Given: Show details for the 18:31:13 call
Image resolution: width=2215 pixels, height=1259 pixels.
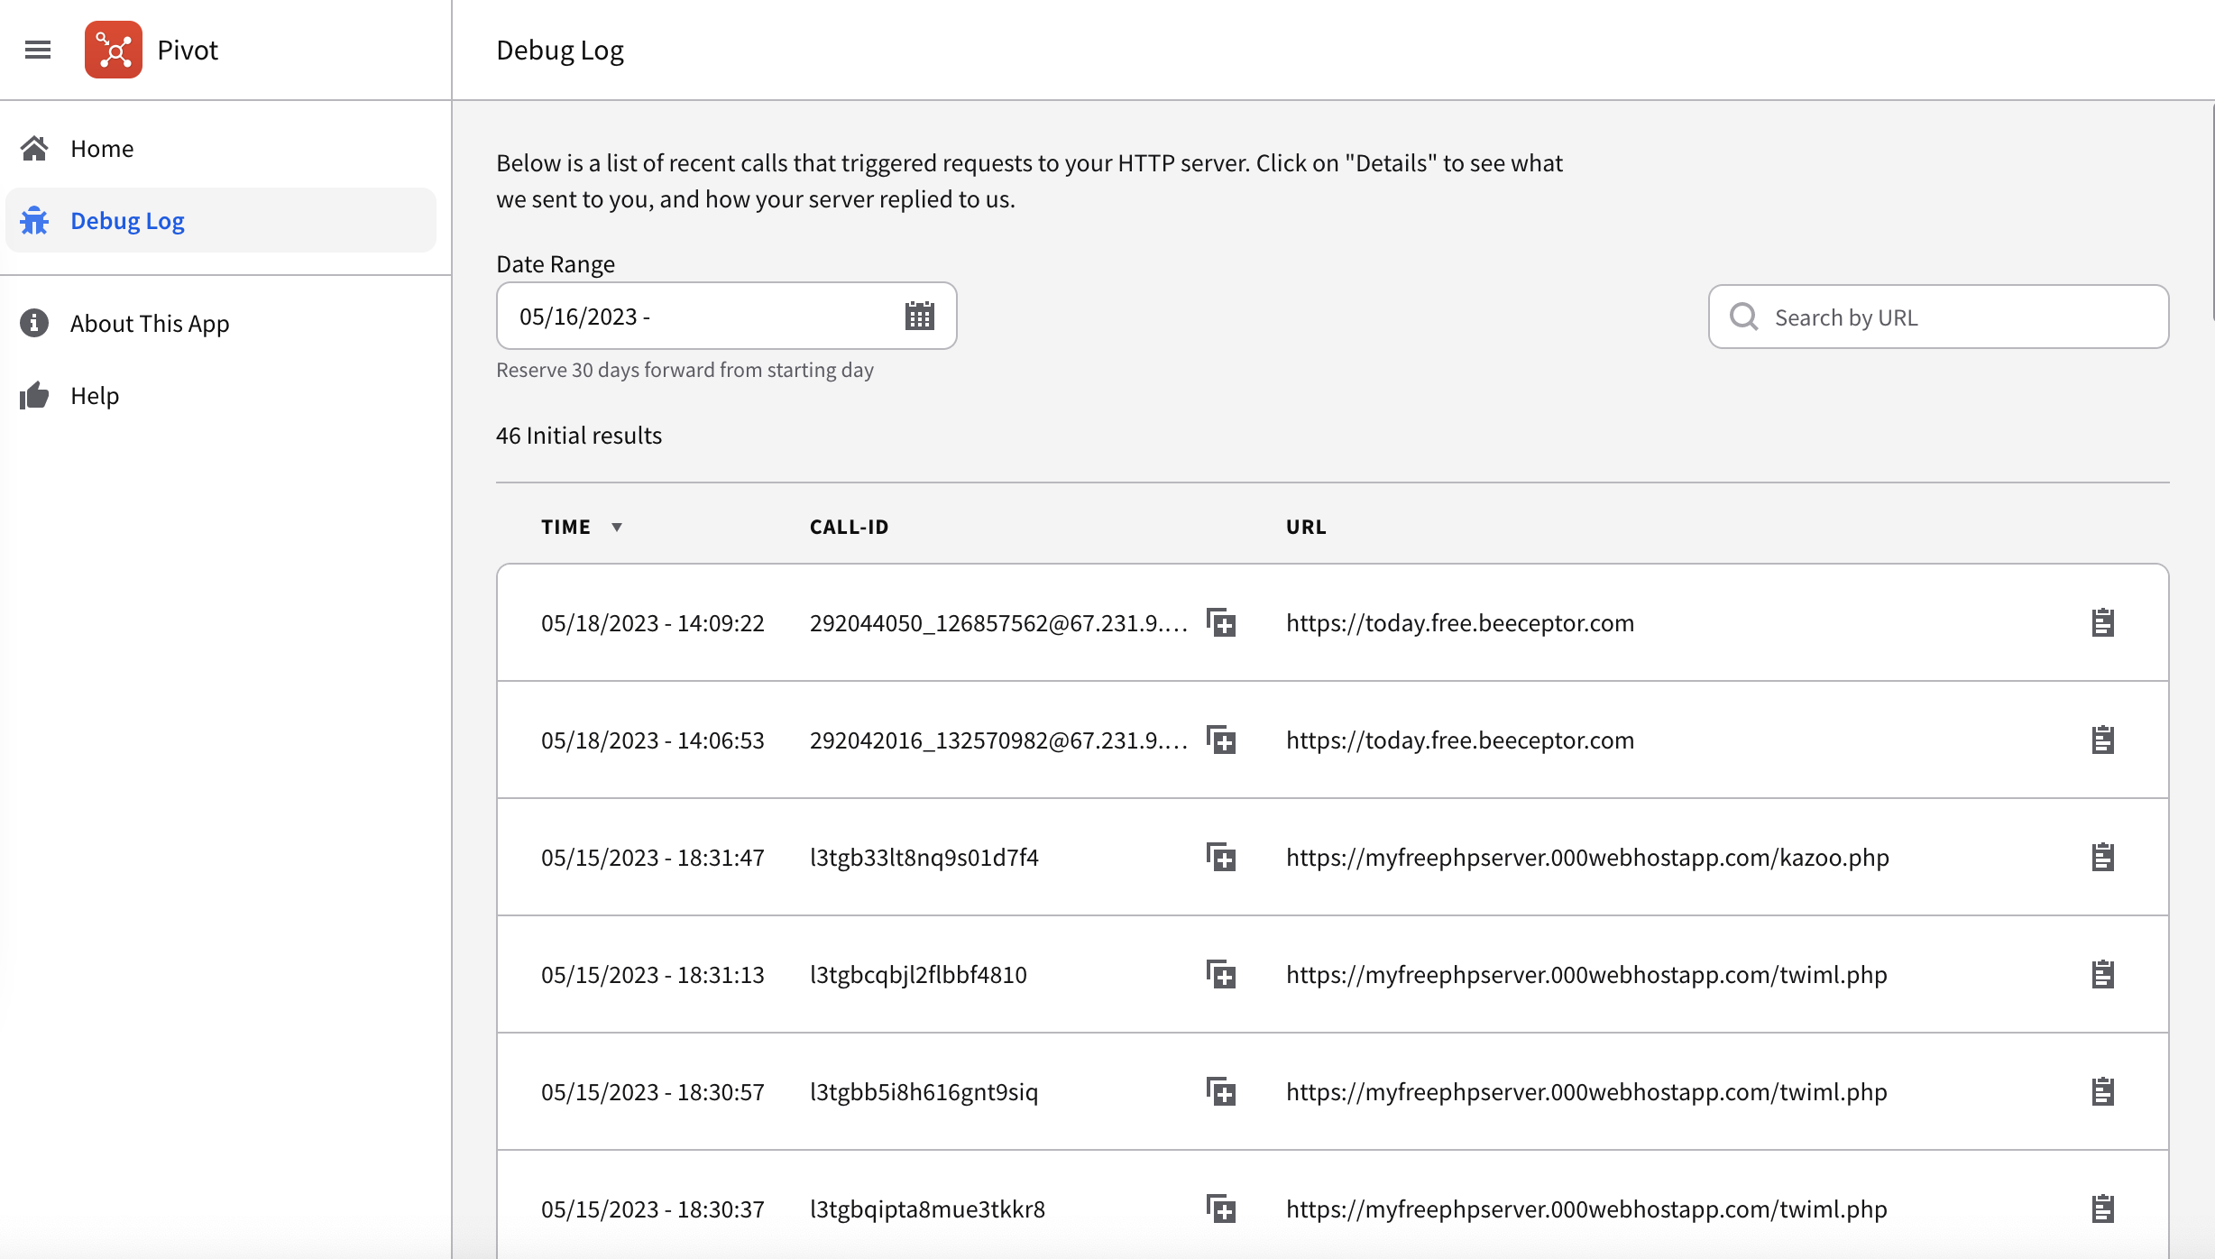Looking at the screenshot, I should click(2102, 975).
